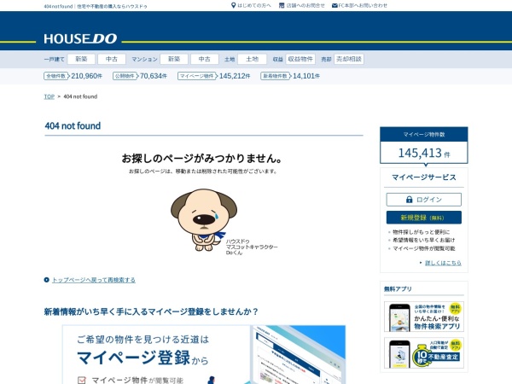512x384 pixels.
Task: Click the ログイン button
Action: (424, 200)
